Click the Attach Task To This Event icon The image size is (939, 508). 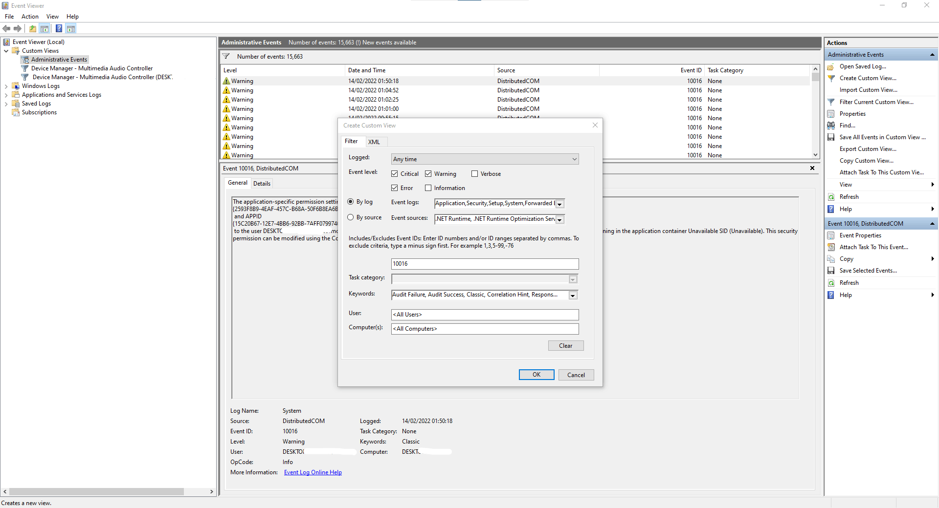(x=831, y=247)
